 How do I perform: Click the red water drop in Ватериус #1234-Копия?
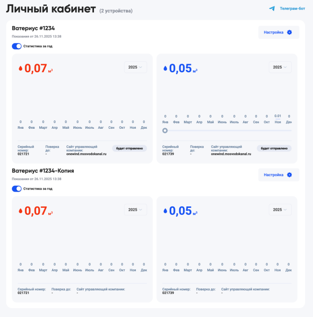pyautogui.click(x=20, y=211)
